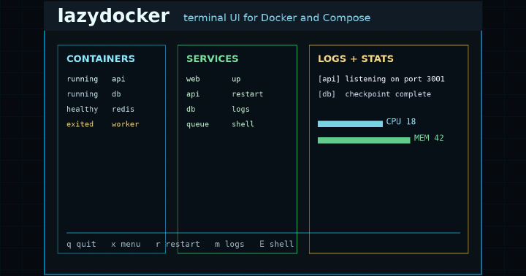Screen dimensions: 526x276
Task: Select the running db container row
Action: coord(94,94)
